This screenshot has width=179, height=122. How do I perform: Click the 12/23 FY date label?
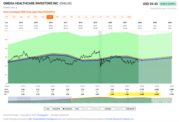pos(157,86)
